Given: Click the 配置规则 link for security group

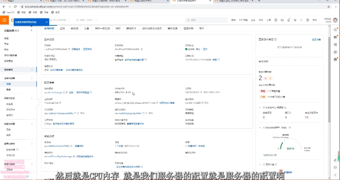Looking at the screenshot, I should click(x=79, y=146).
